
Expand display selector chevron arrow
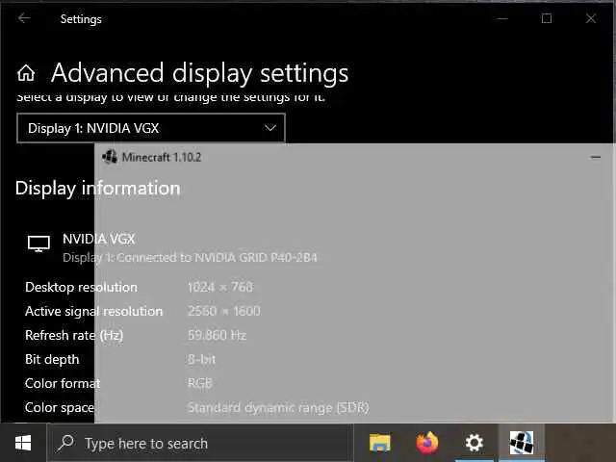click(x=270, y=128)
